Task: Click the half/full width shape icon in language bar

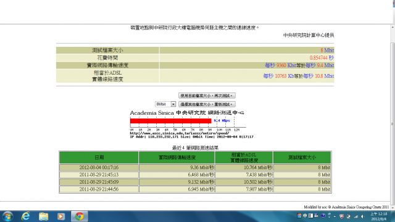Action: [310, 216]
